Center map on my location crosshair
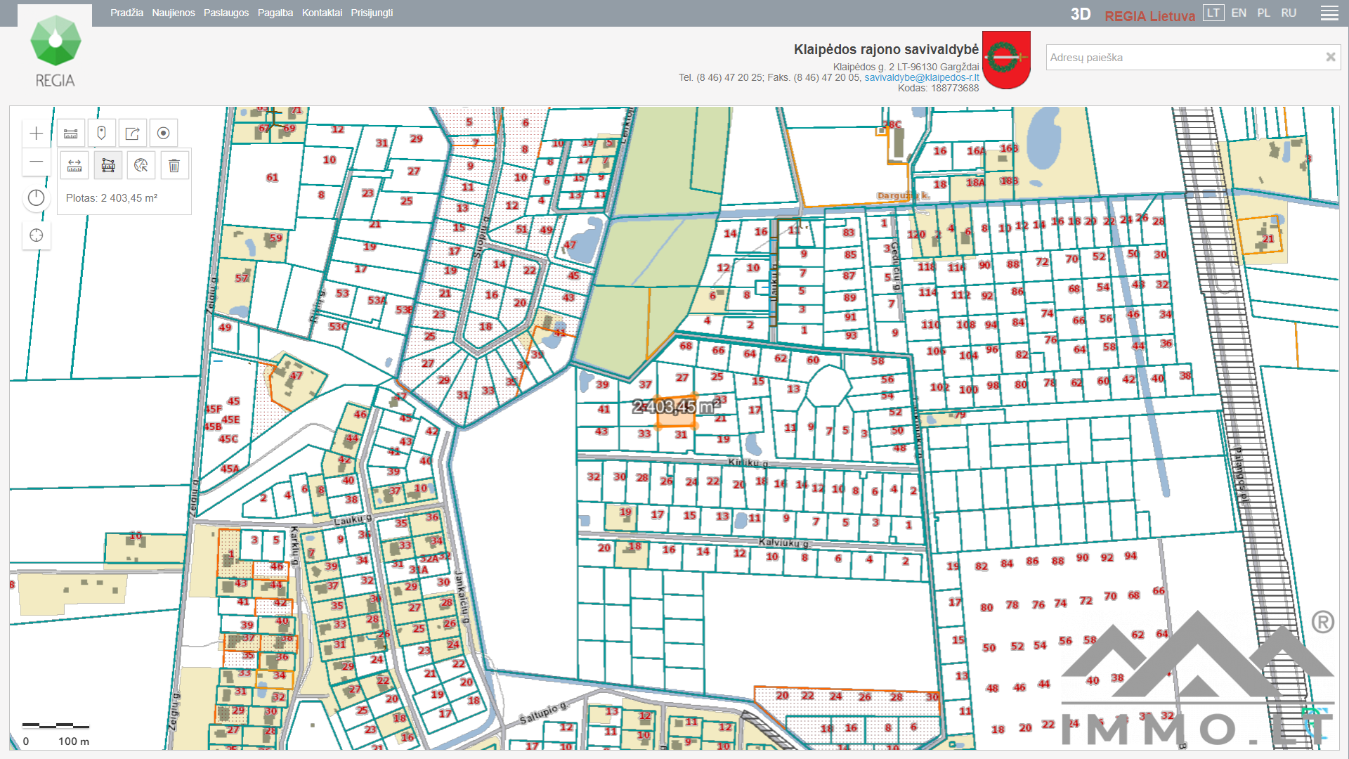The width and height of the screenshot is (1349, 759). click(x=37, y=235)
